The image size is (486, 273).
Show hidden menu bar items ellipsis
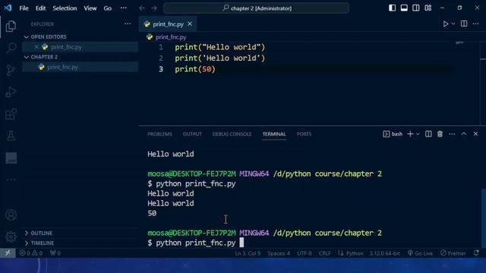123,8
